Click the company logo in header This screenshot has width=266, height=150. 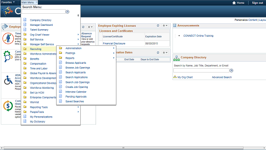7,11
